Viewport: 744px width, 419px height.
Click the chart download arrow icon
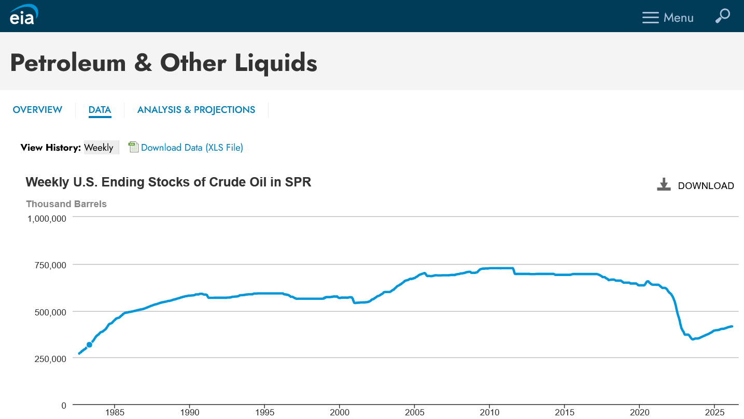(664, 185)
